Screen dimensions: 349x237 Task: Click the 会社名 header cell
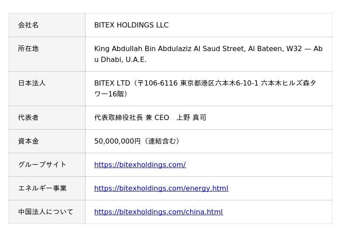coord(47,25)
